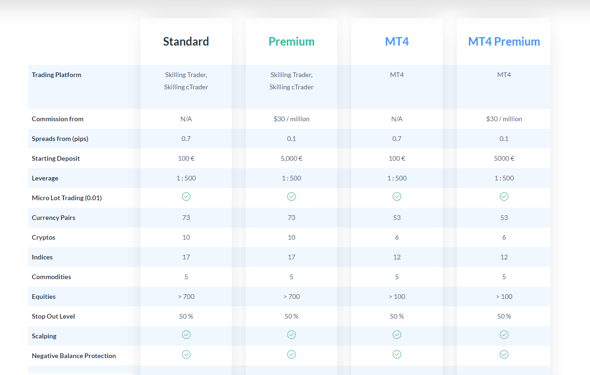Click the Starting Deposit row label
This screenshot has width=590, height=375.
pyautogui.click(x=56, y=158)
